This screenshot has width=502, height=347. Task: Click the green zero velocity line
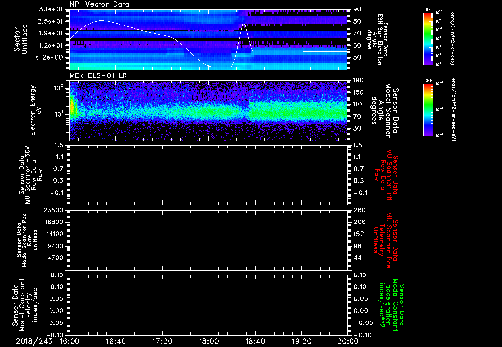pyautogui.click(x=208, y=311)
